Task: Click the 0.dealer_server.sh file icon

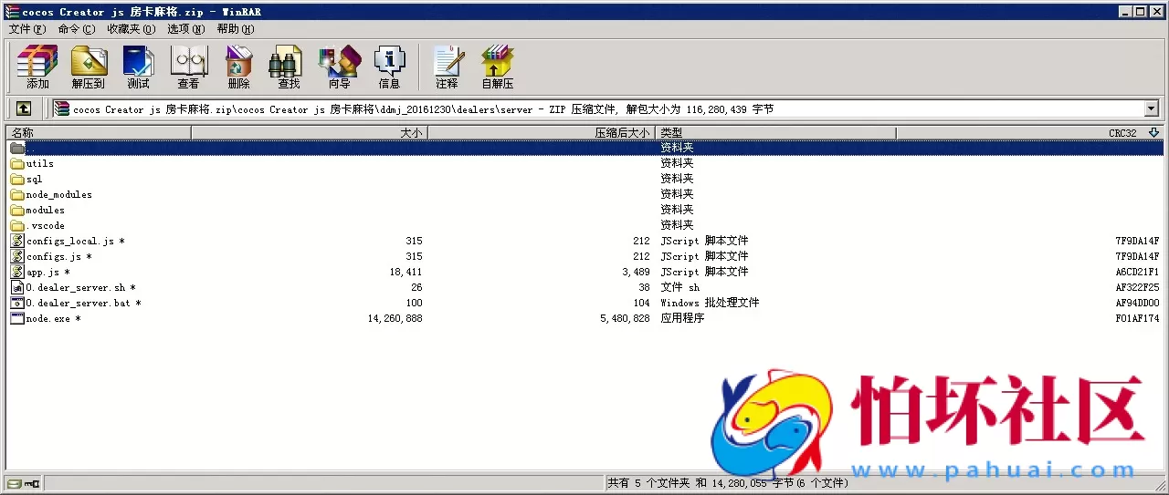Action: pyautogui.click(x=17, y=287)
